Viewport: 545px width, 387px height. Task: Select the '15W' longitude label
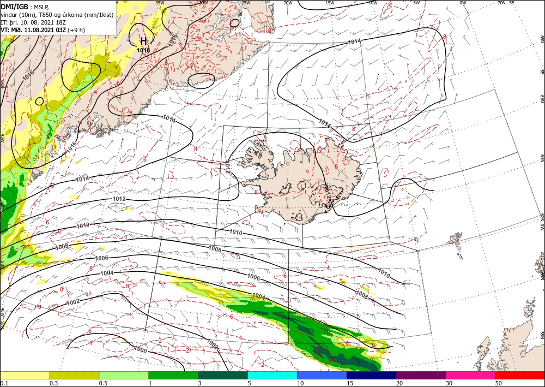[x=330, y=3]
